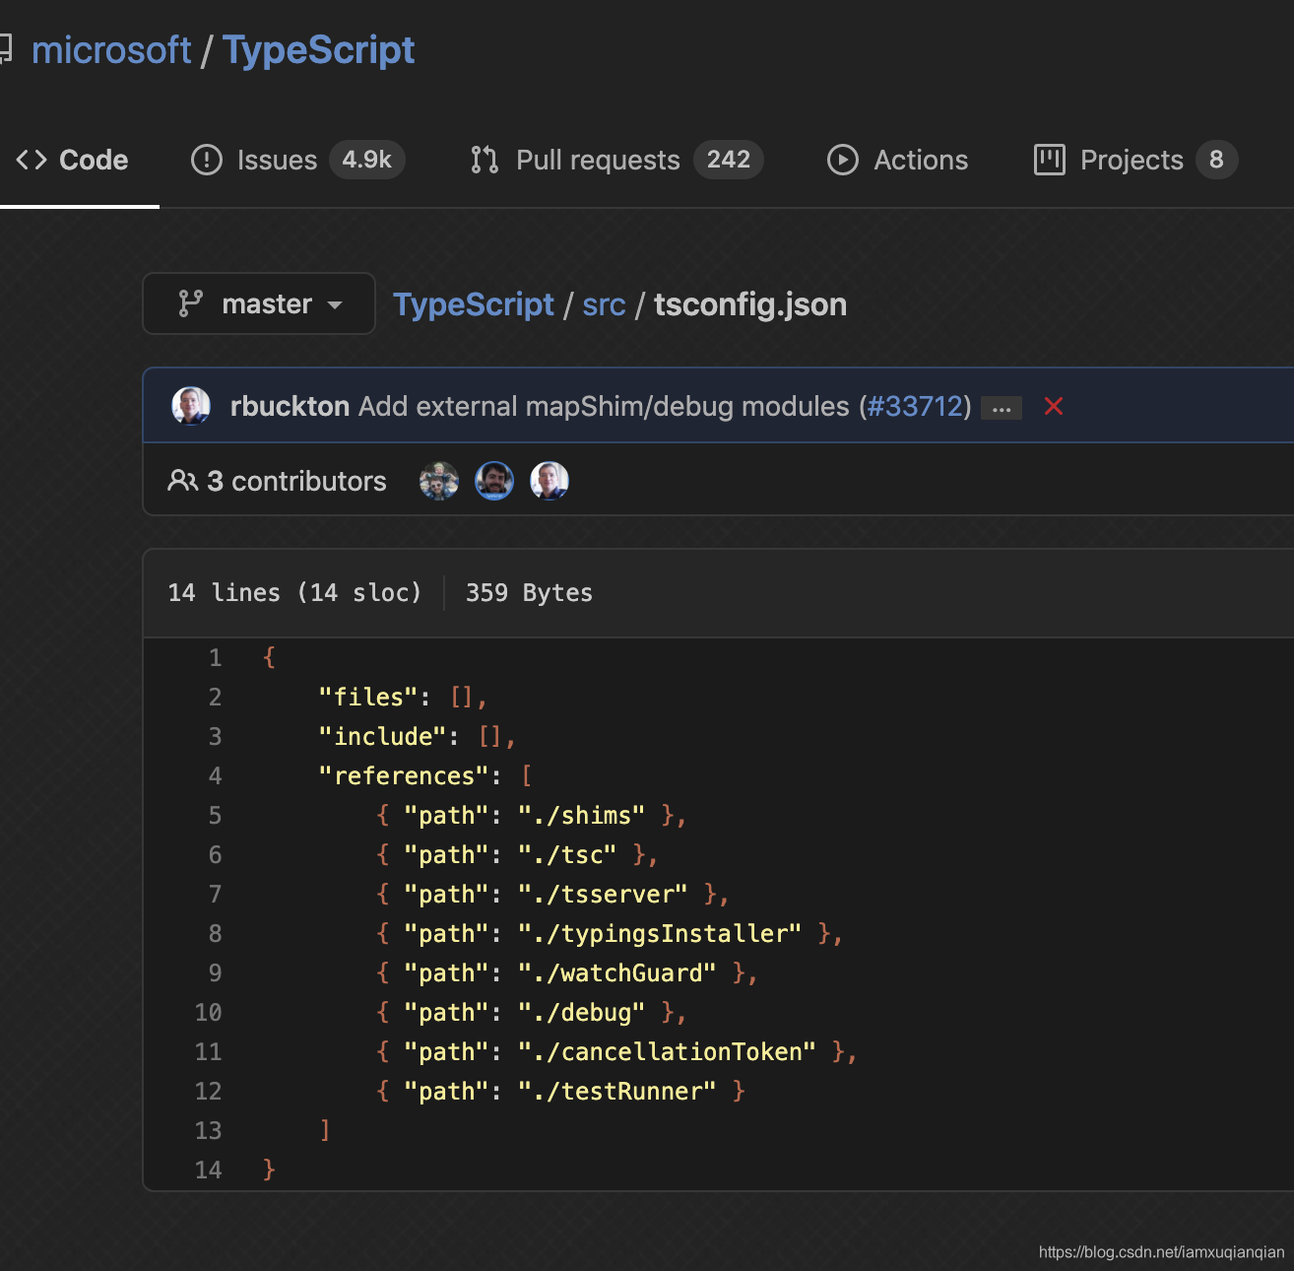Image resolution: width=1294 pixels, height=1271 pixels.
Task: Open the second contributor avatar
Action: (x=494, y=481)
